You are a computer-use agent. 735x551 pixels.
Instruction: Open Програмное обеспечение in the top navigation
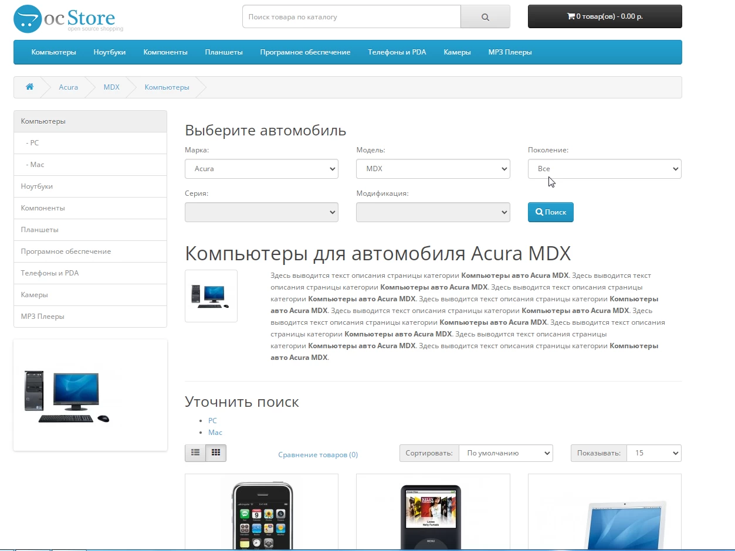click(x=306, y=52)
